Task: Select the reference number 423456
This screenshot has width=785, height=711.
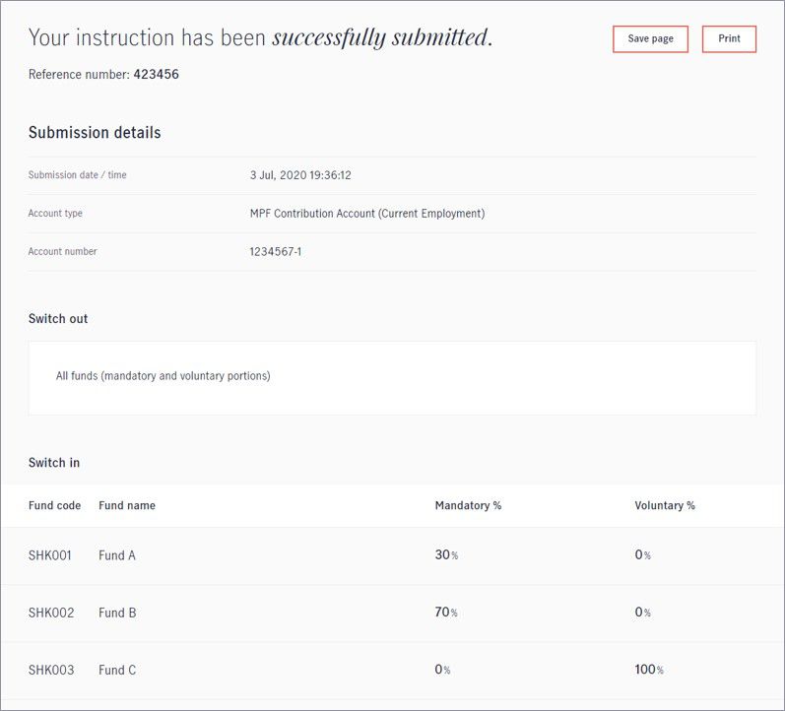Action: 156,74
